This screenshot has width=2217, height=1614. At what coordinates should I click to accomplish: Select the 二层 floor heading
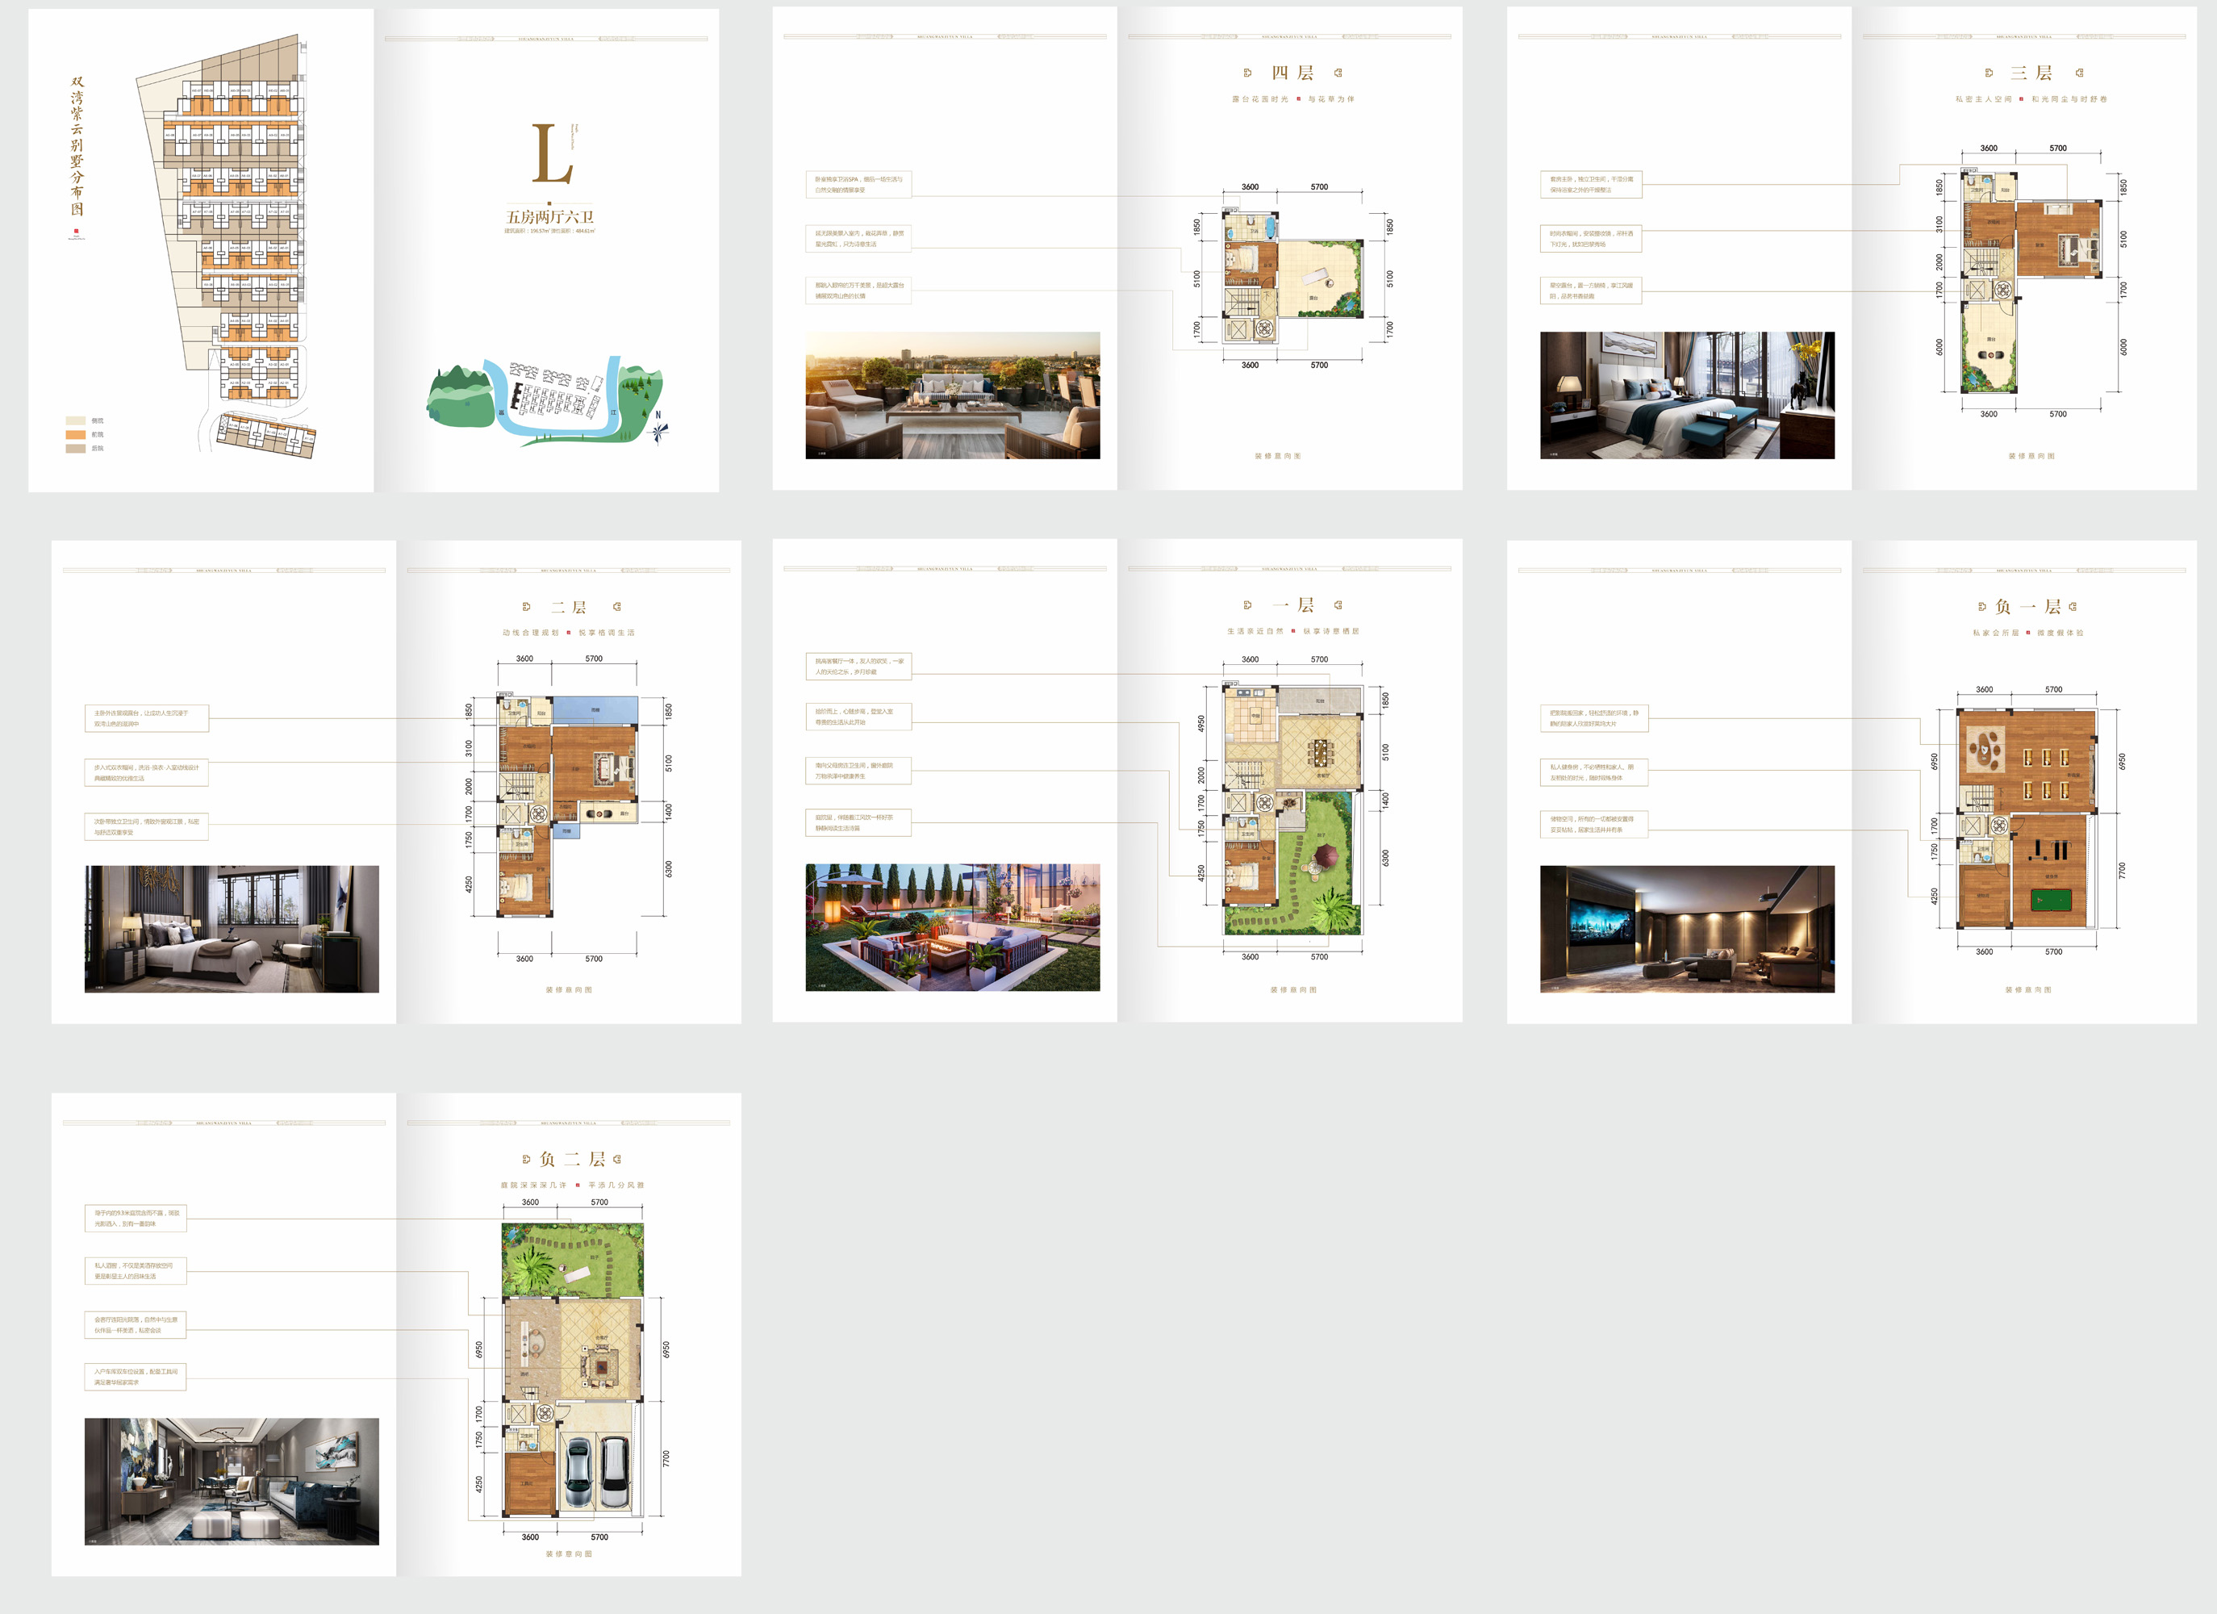[569, 607]
